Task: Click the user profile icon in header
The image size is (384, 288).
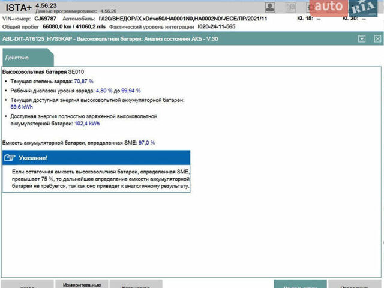Action: pos(270,7)
